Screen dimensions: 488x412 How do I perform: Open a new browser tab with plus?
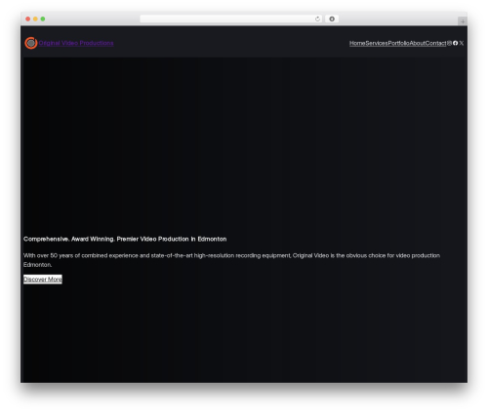(463, 21)
